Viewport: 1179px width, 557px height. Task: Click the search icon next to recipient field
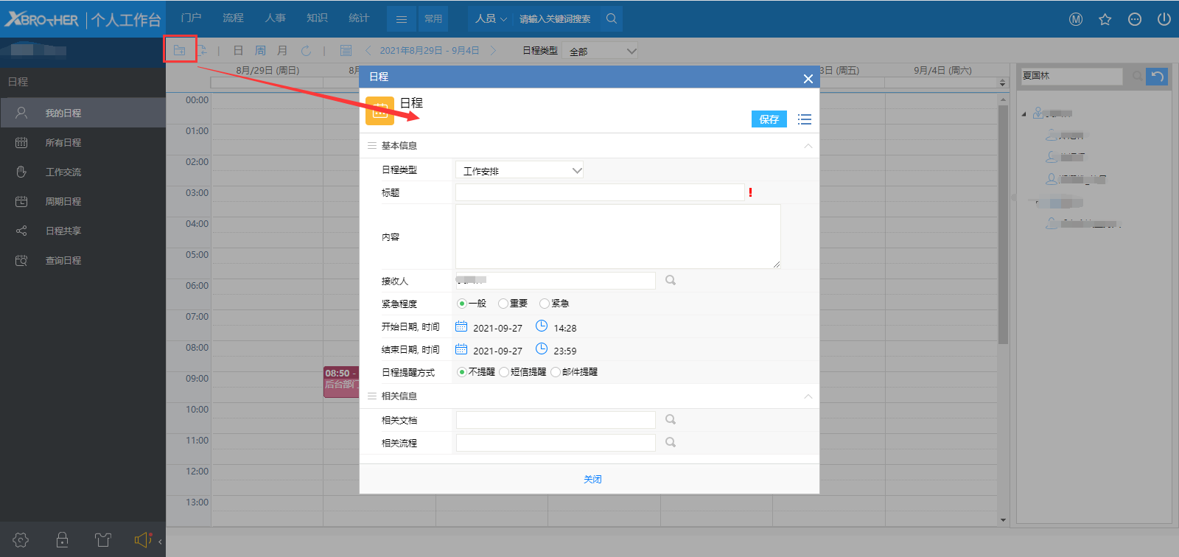pyautogui.click(x=671, y=280)
